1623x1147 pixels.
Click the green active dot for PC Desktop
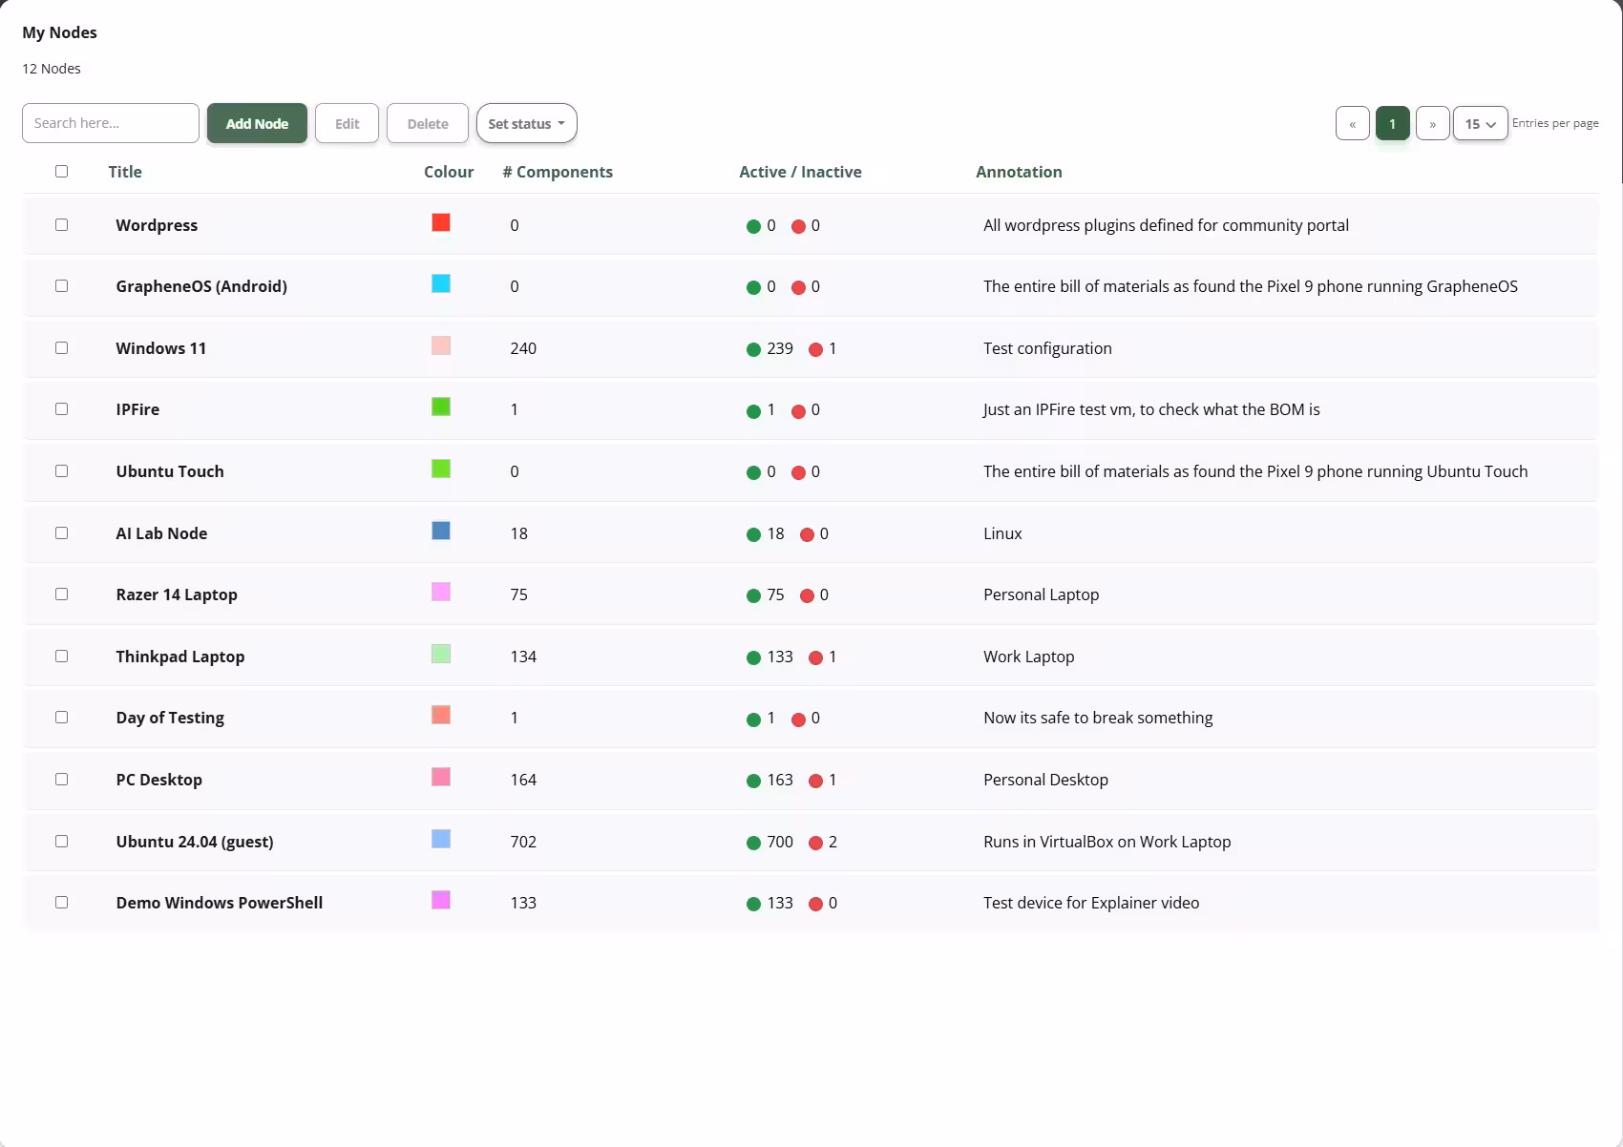(x=753, y=781)
